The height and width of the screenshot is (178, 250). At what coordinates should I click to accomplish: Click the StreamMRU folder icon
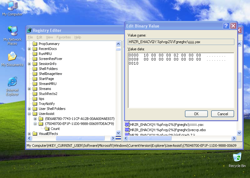(35, 84)
